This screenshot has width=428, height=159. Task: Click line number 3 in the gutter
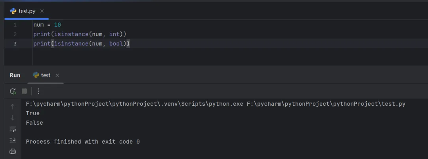click(x=15, y=44)
